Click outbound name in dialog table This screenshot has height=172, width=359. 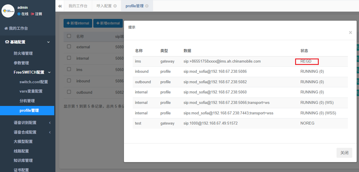click(x=143, y=82)
